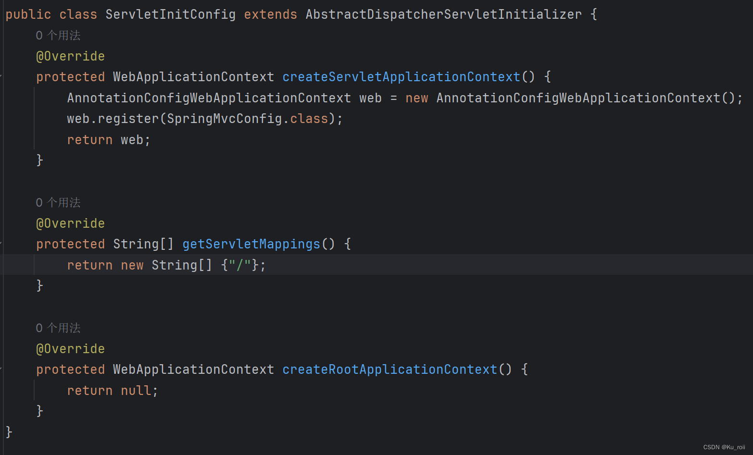Image resolution: width=753 pixels, height=455 pixels.
Task: Click the 'null' keyword in return null
Action: pyautogui.click(x=136, y=391)
